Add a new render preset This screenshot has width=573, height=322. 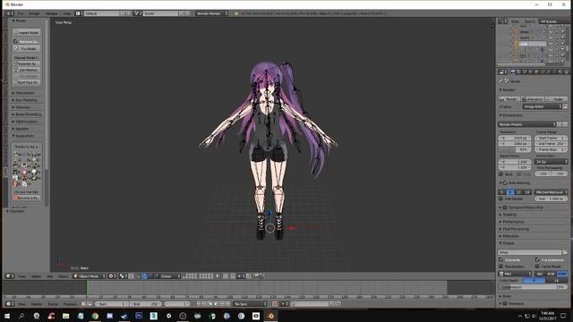tap(559, 124)
